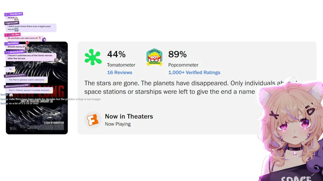Click the emote in rngeesus89's chat message
Image resolution: width=323 pixels, height=181 pixels.
click(x=17, y=29)
